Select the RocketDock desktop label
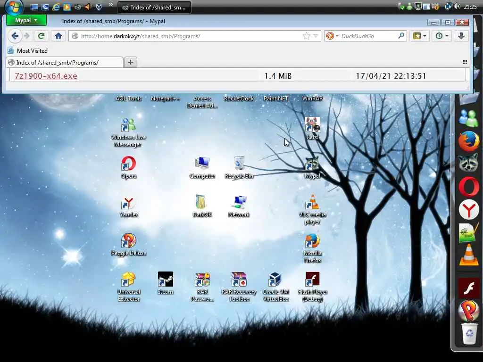The height and width of the screenshot is (362, 483). [x=239, y=99]
